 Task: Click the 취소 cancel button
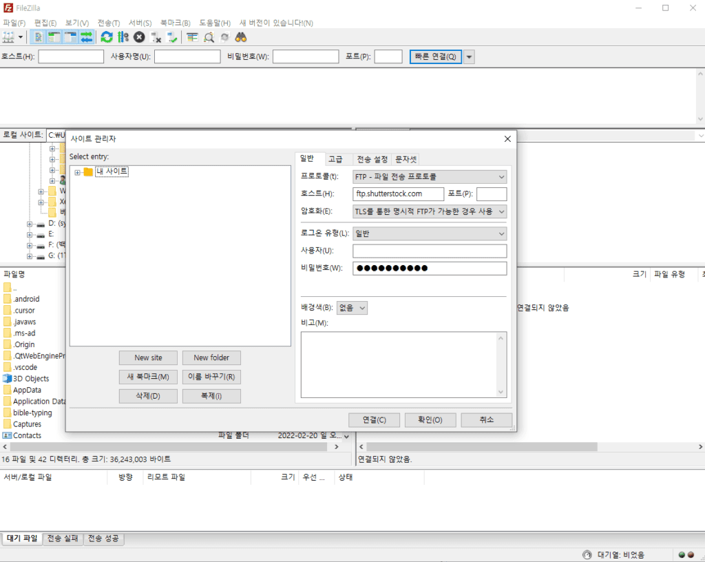[x=487, y=420]
